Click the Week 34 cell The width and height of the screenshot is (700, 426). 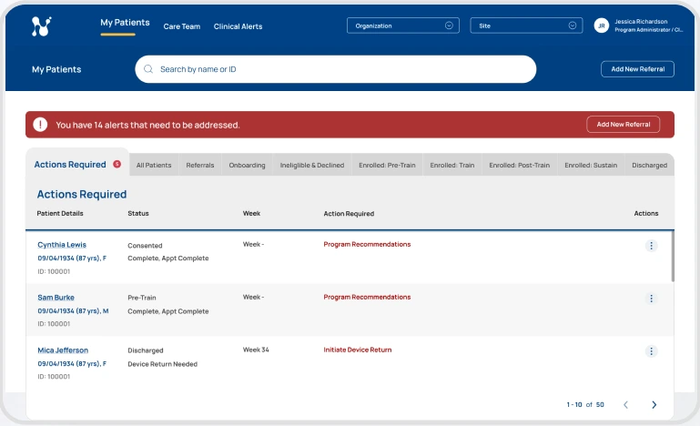256,350
